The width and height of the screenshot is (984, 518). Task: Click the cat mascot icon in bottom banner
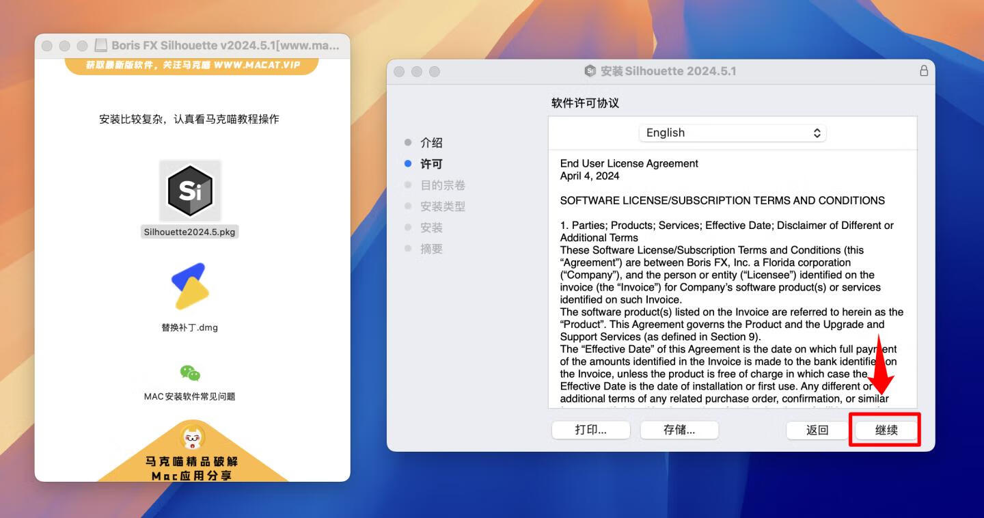pyautogui.click(x=192, y=437)
